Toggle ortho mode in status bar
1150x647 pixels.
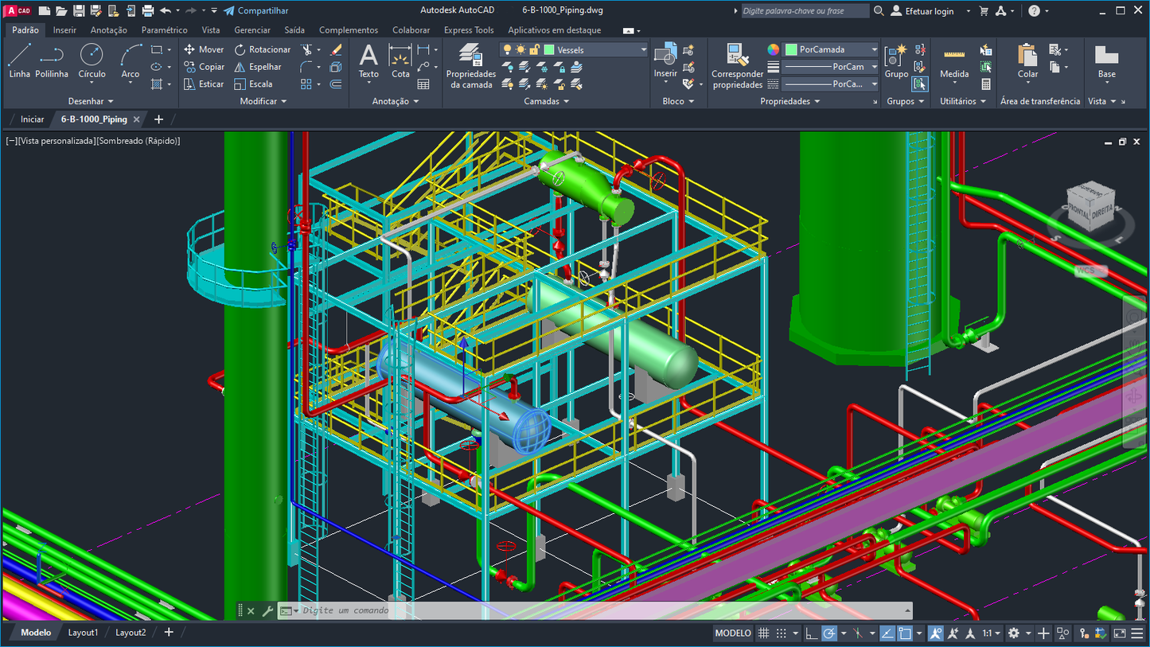point(810,633)
